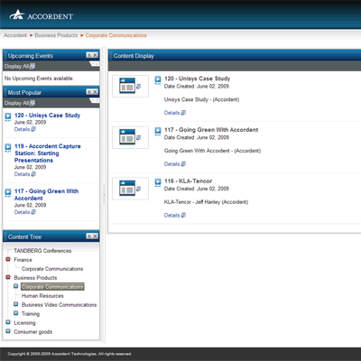361x361 pixels.
Task: Click the presentation thumbnail for KLA-Tencor
Action: click(127, 188)
